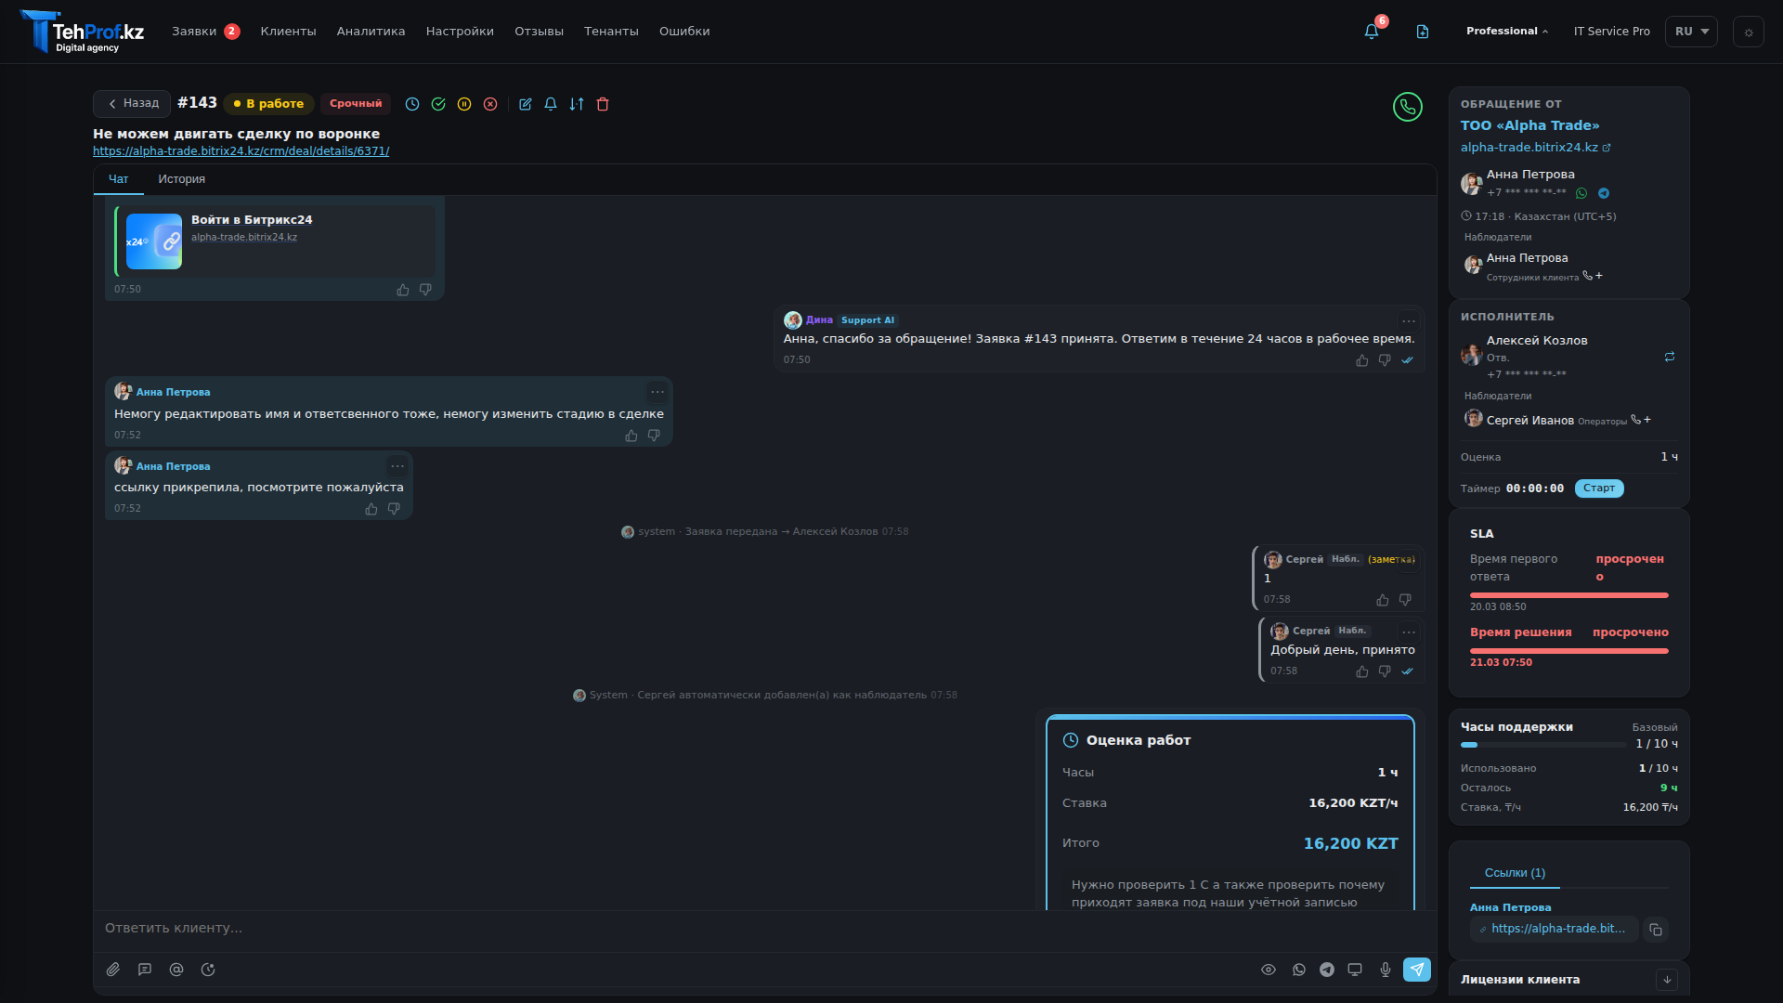
Task: Click the yellow pause ticket icon
Action: [464, 104]
